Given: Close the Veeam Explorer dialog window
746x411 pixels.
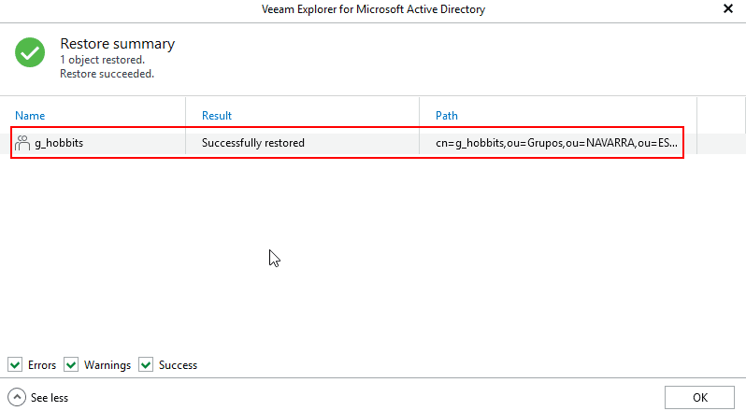Looking at the screenshot, I should pos(728,8).
